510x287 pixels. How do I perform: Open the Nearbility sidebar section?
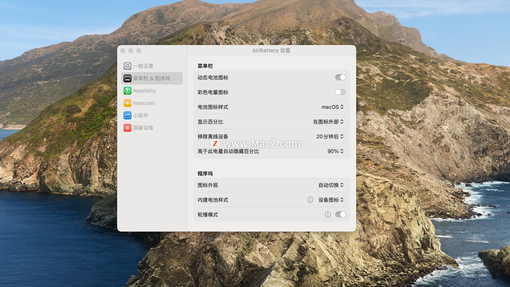152,91
